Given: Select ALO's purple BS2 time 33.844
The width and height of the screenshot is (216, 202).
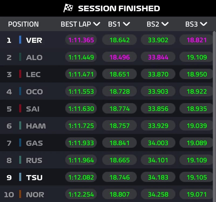Looking at the screenshot, I should click(x=158, y=57).
